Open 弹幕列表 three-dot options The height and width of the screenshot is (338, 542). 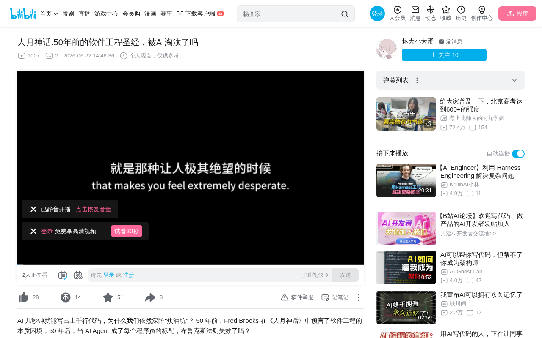click(x=417, y=80)
